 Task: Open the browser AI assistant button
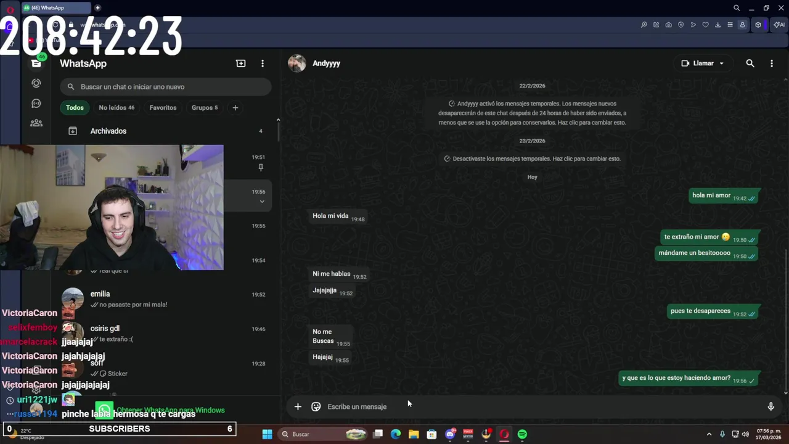(779, 25)
